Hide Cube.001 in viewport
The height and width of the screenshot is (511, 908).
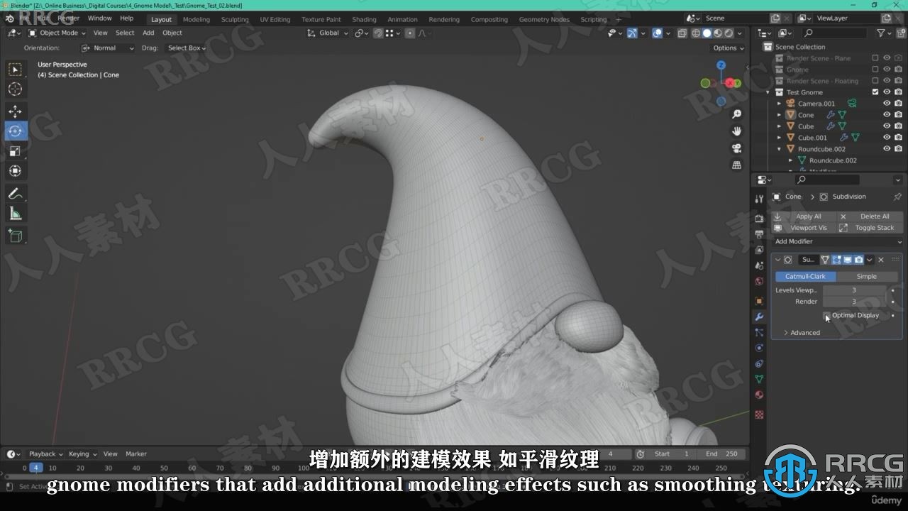point(886,138)
